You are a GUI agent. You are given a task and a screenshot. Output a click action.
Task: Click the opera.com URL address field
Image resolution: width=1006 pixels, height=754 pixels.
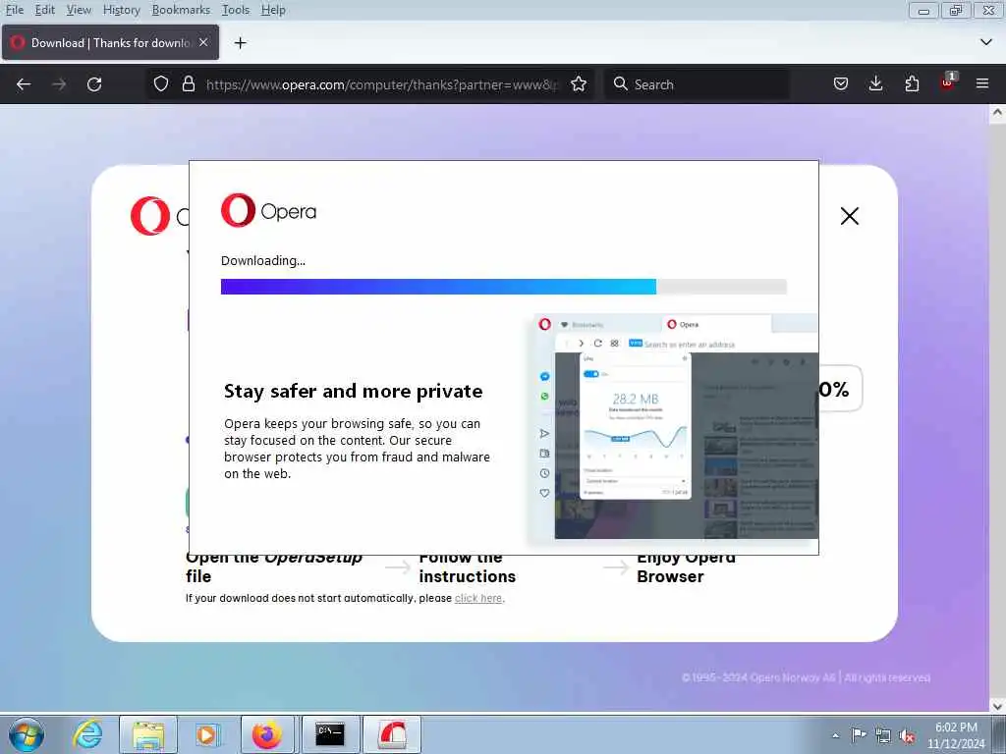tap(382, 84)
